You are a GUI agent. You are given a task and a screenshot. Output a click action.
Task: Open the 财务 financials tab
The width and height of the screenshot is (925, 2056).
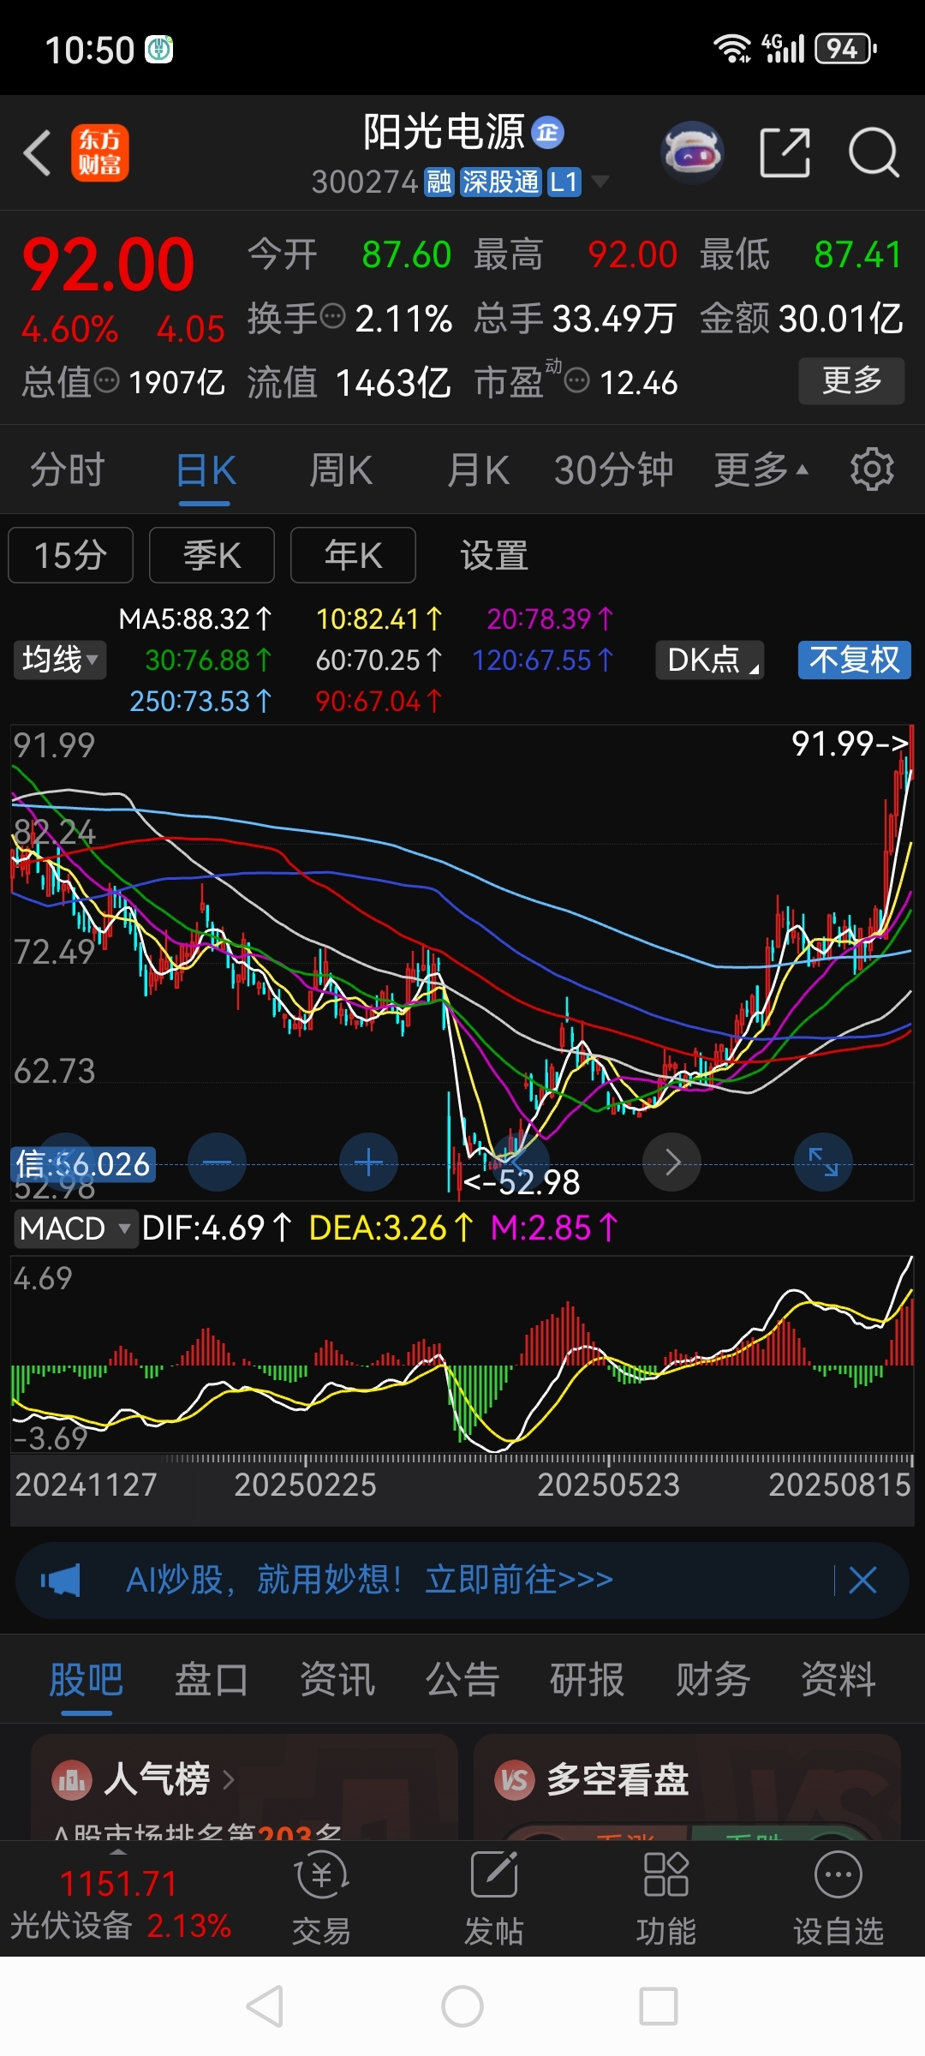(x=713, y=1679)
